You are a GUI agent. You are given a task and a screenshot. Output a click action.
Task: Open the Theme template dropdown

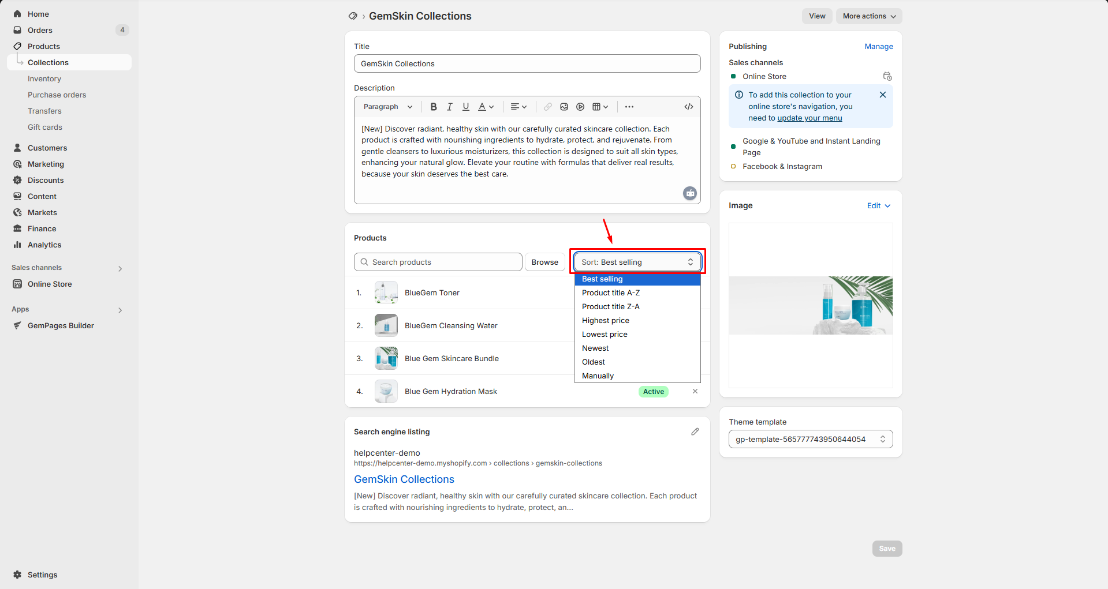click(x=811, y=439)
